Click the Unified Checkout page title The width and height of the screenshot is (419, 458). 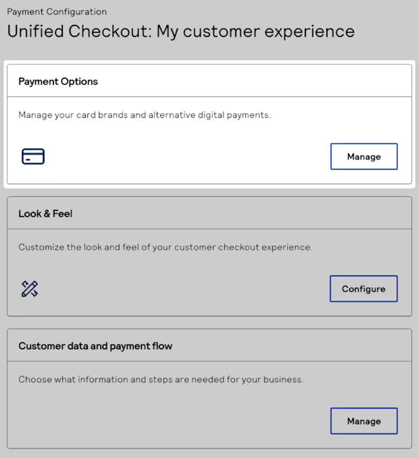click(180, 31)
